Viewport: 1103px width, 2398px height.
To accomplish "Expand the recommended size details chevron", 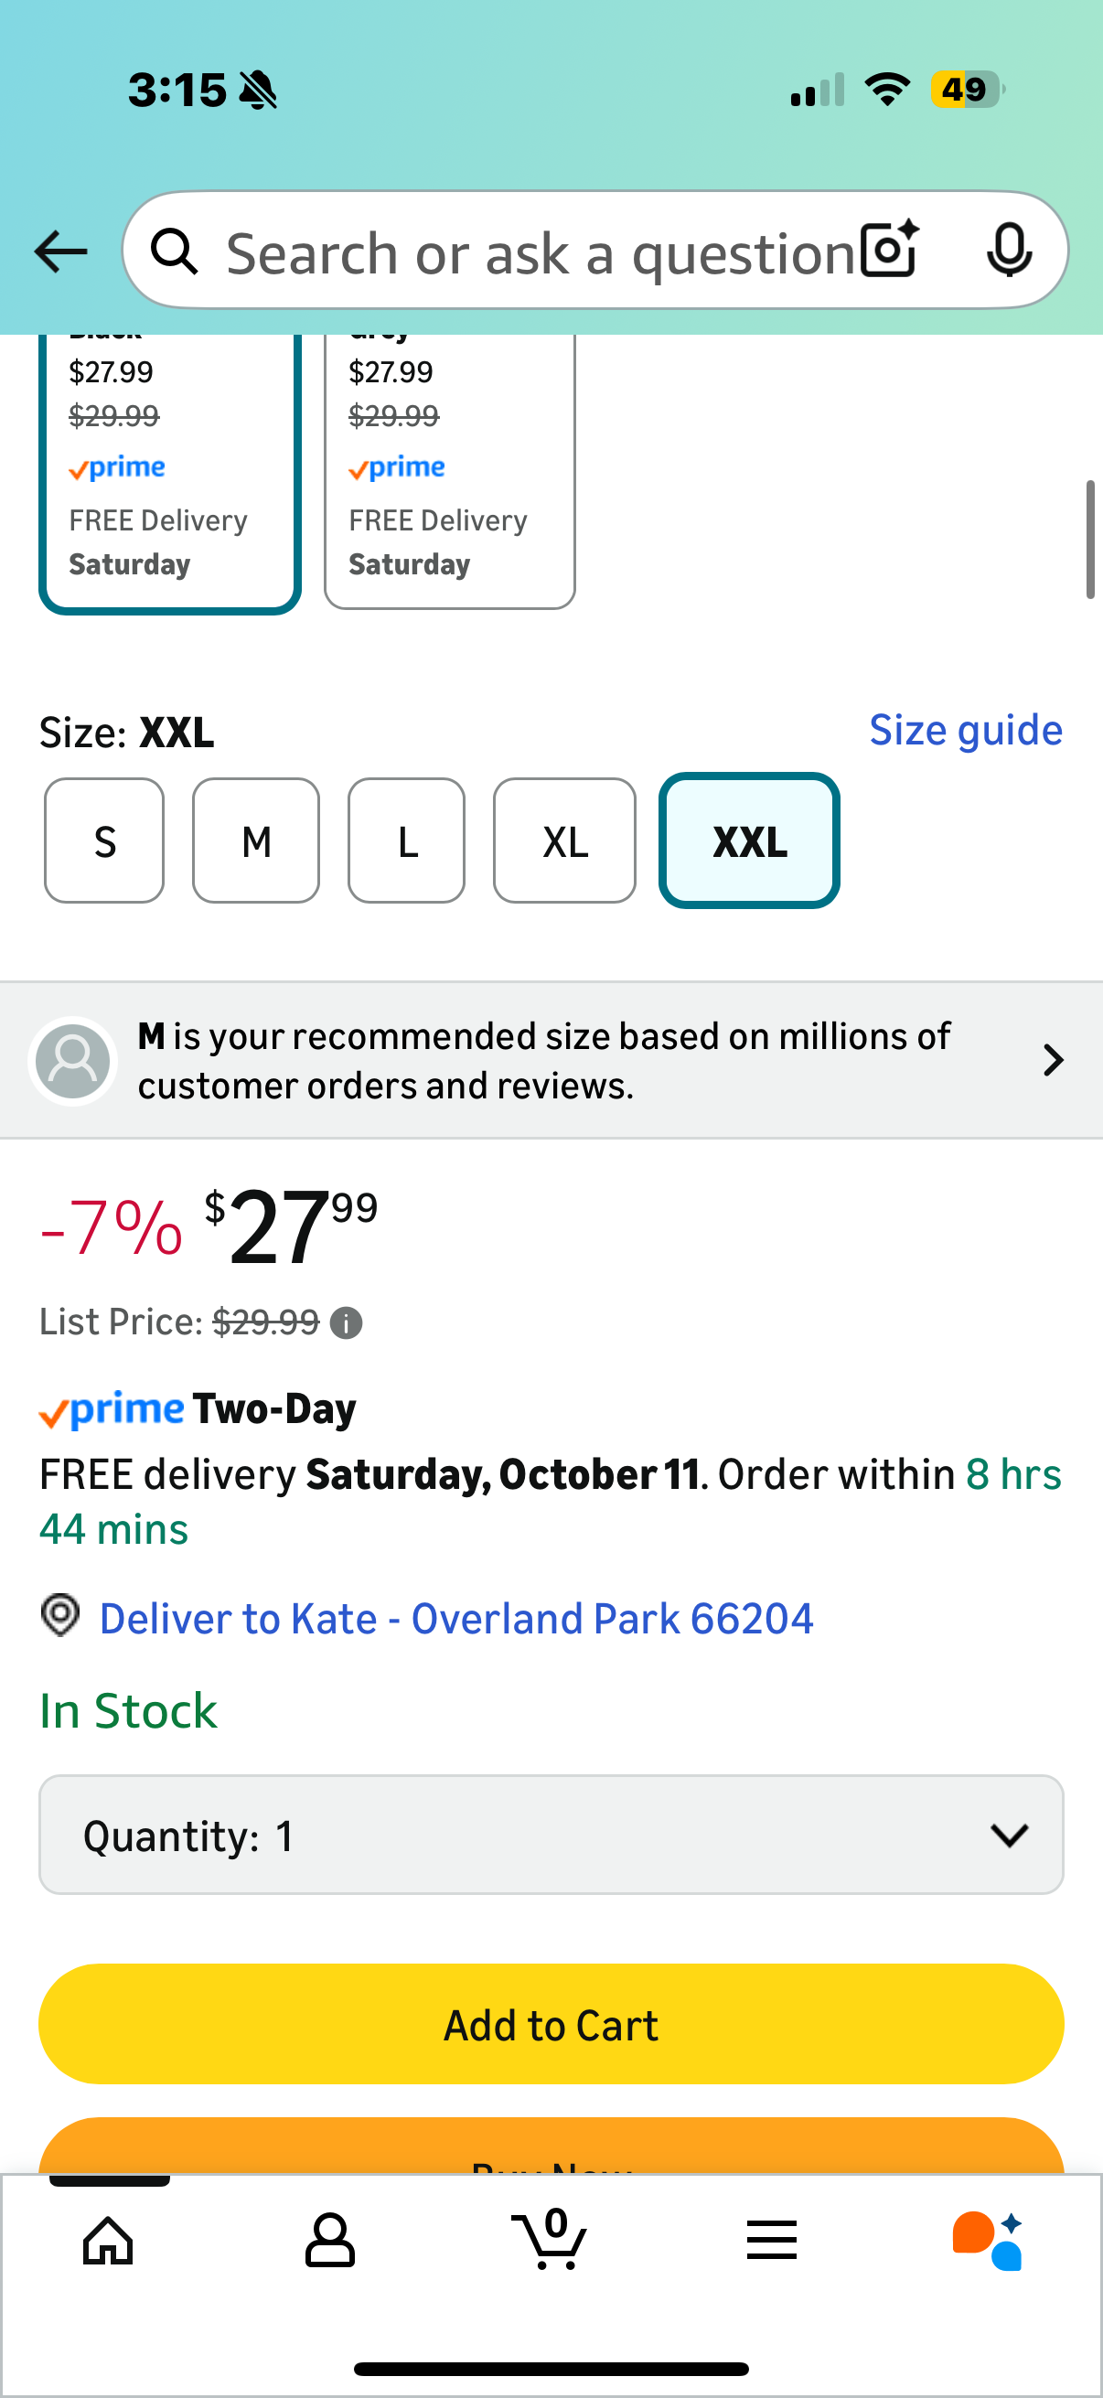I will 1053,1060.
